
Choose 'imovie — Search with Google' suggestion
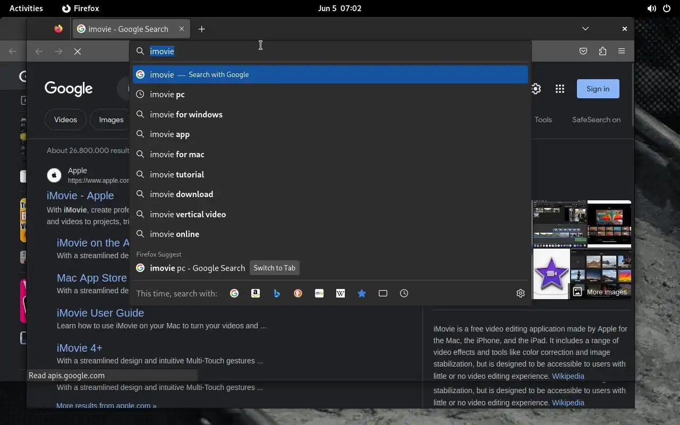coord(330,74)
